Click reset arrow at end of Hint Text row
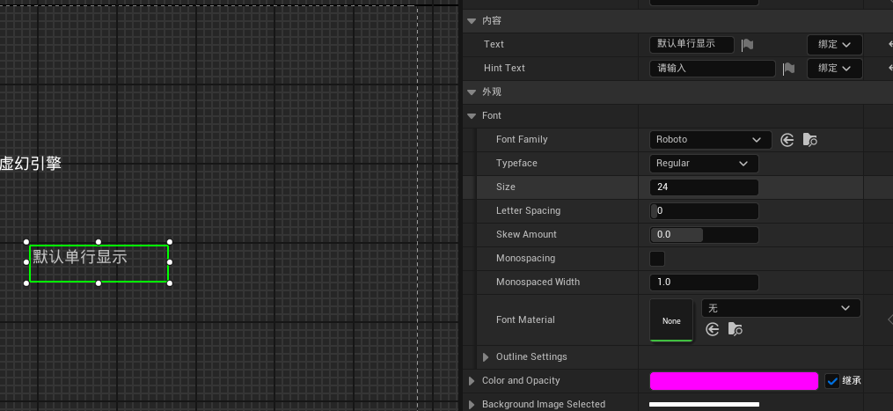The image size is (893, 411). point(880,68)
